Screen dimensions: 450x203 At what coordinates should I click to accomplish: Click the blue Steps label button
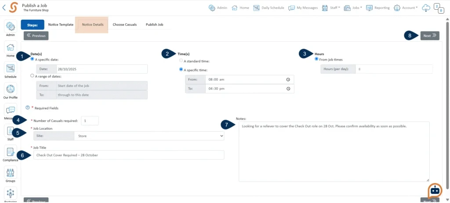[x=33, y=25]
